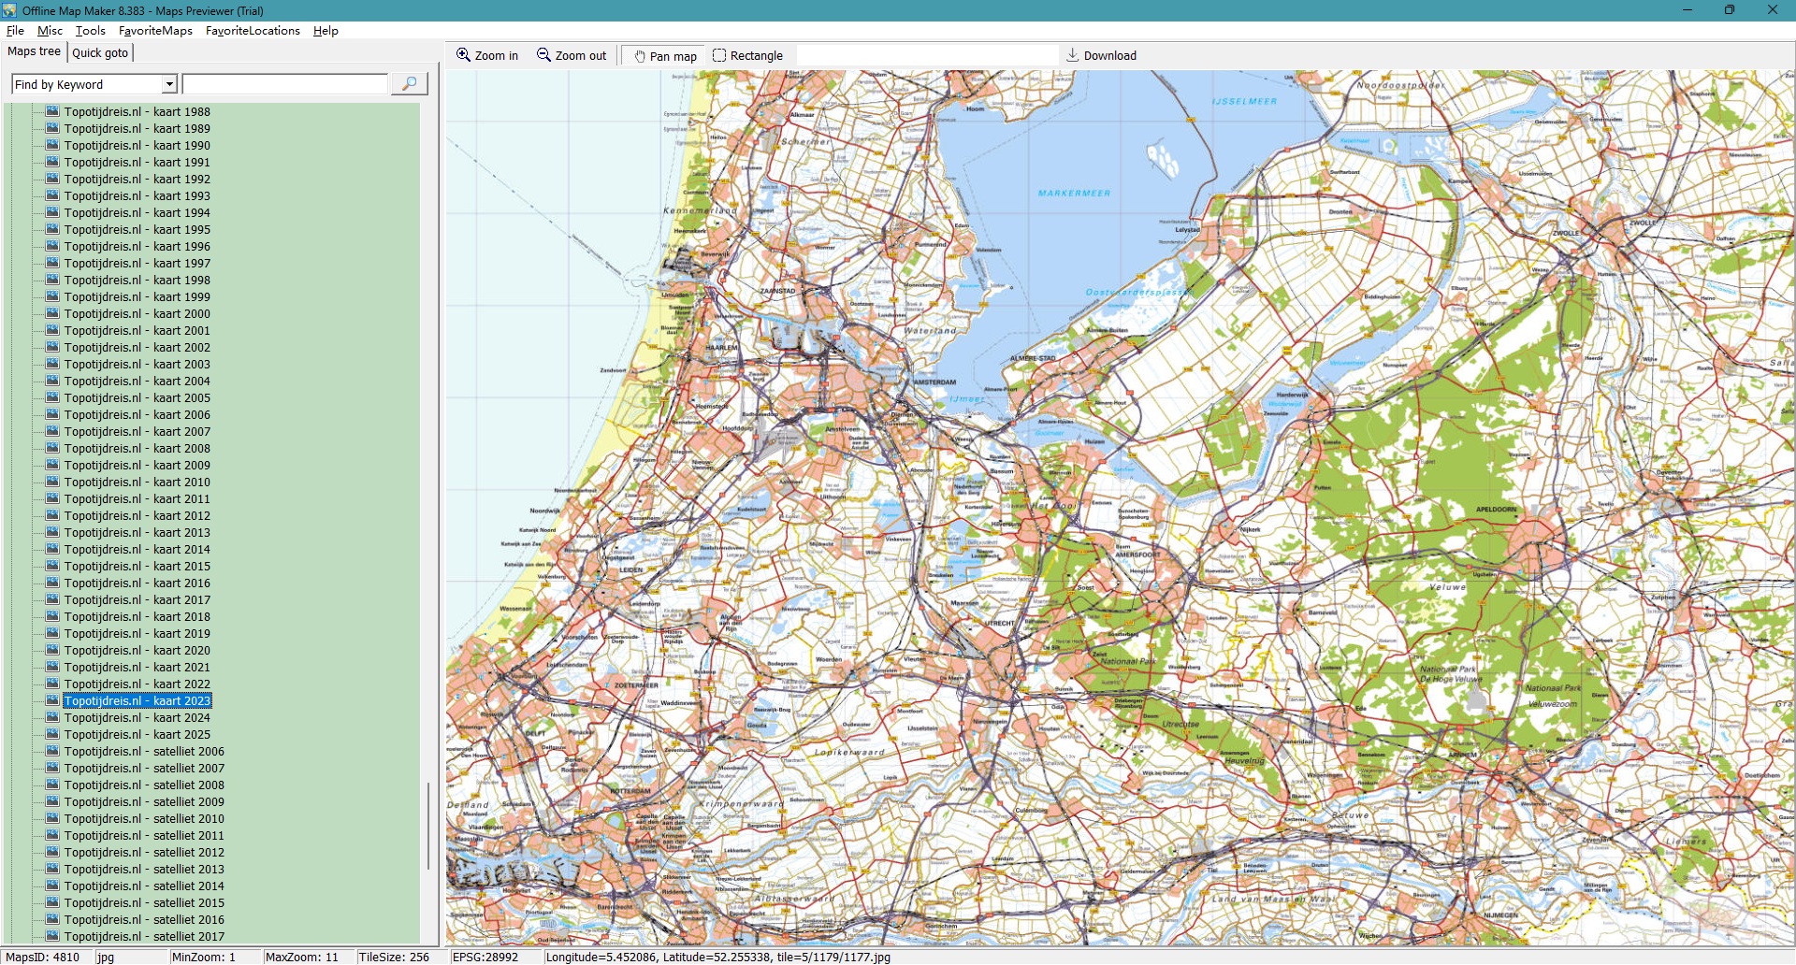1796x965 pixels.
Task: Switch to the Quick goto tab
Action: (100, 53)
